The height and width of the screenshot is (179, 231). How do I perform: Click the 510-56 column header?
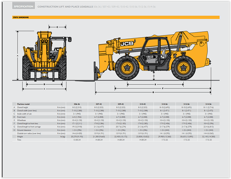point(164,104)
